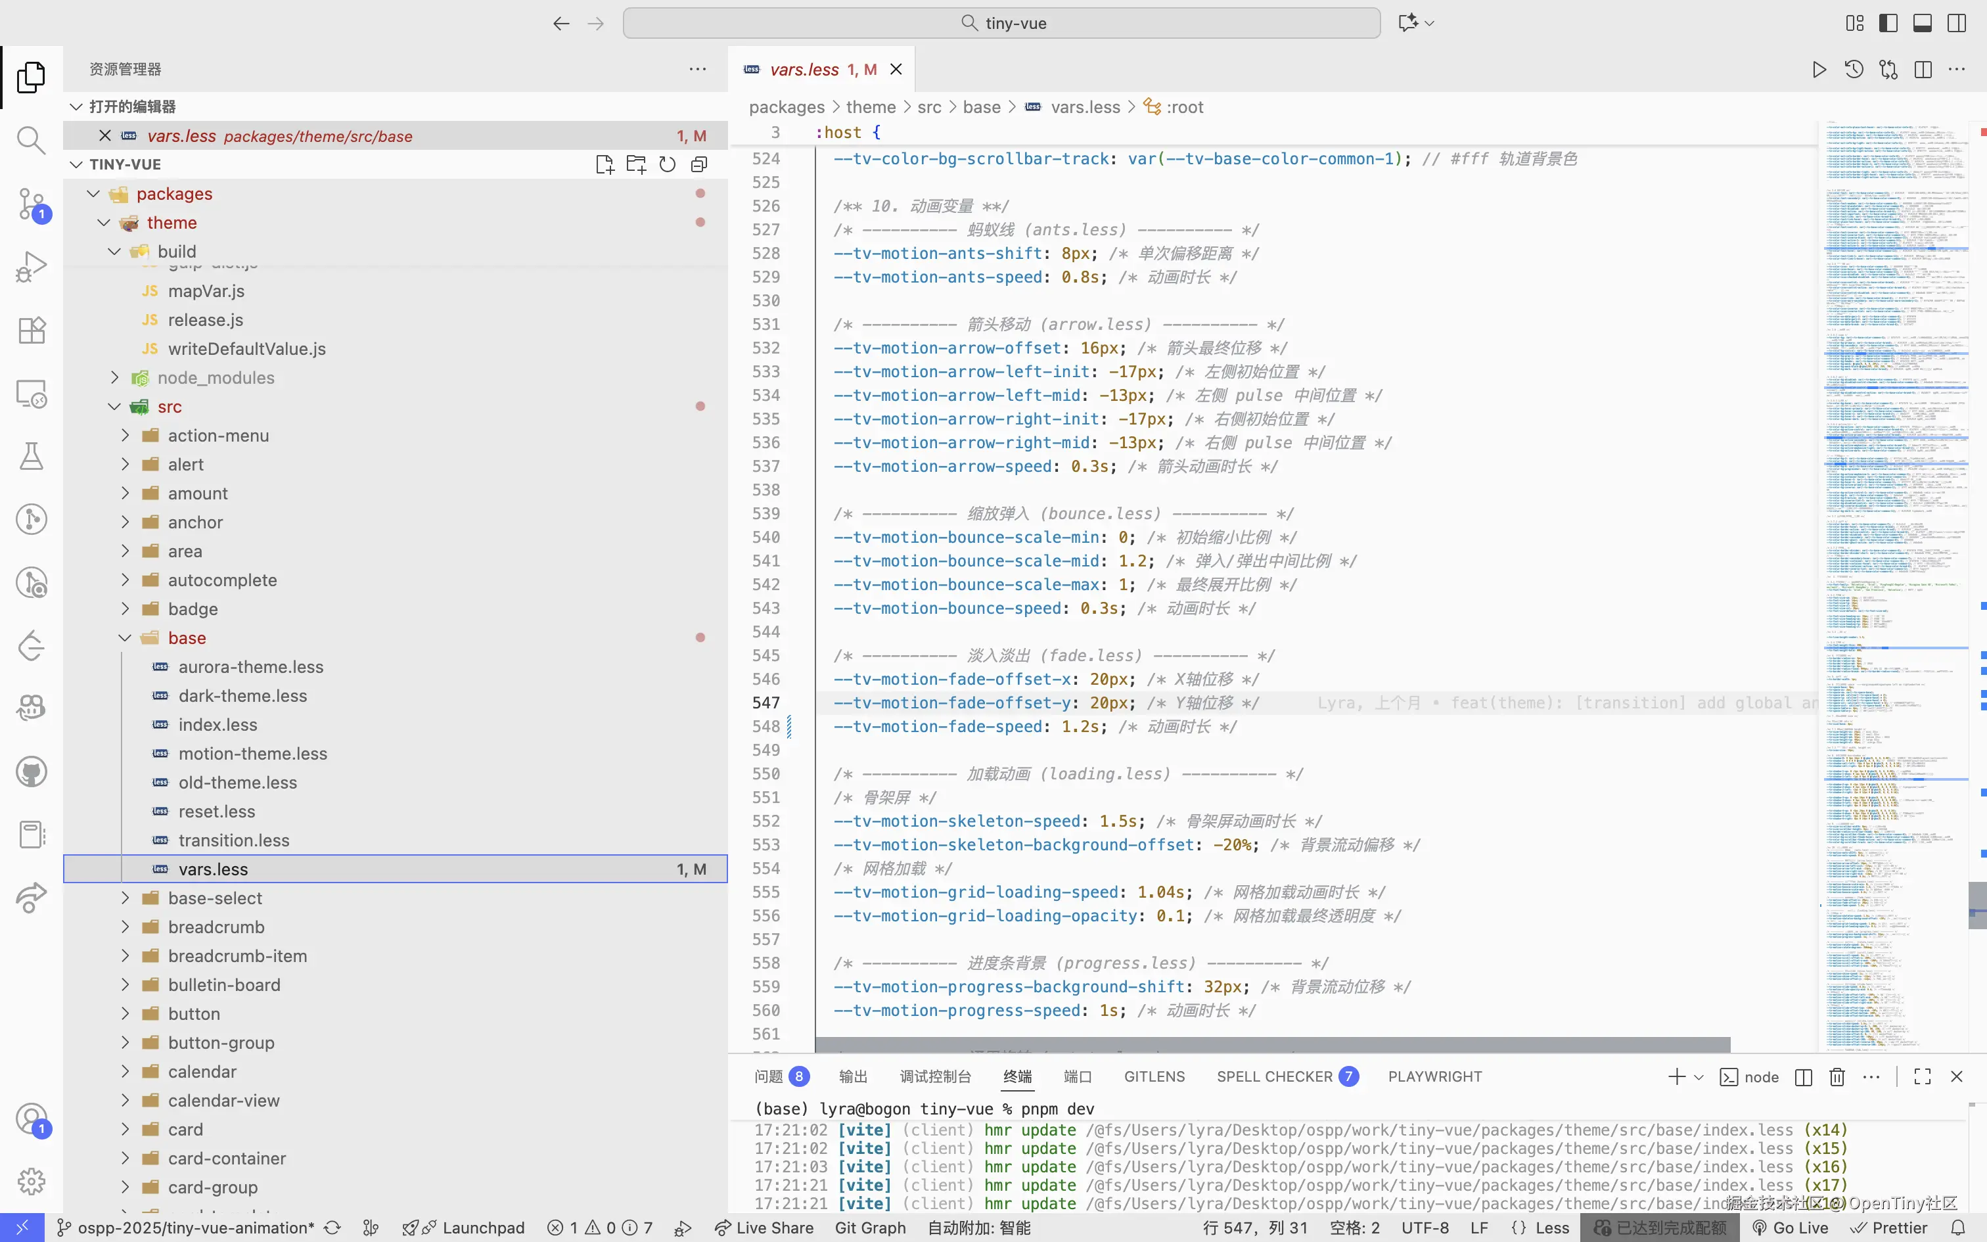Collapse the base folder
This screenshot has width=1987, height=1242.
tap(187, 637)
